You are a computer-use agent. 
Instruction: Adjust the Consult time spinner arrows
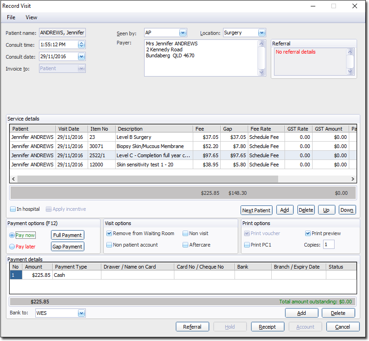[x=81, y=45]
